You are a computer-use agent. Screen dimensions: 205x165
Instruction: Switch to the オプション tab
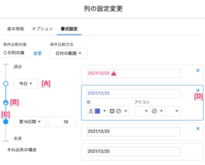tap(42, 29)
